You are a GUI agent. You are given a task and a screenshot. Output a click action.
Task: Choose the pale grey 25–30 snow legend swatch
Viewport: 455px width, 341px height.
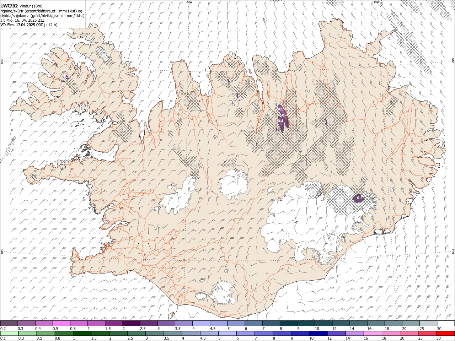(x=428, y=323)
